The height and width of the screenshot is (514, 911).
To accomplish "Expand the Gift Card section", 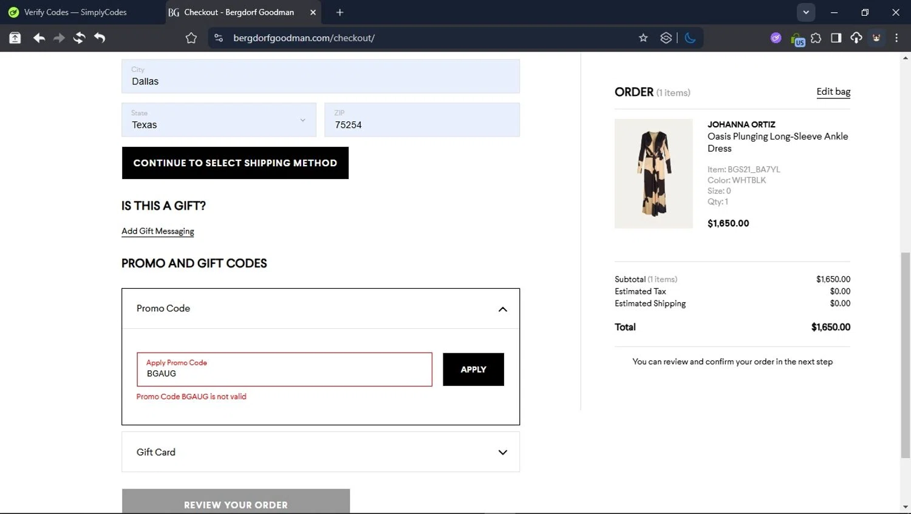I will click(321, 452).
